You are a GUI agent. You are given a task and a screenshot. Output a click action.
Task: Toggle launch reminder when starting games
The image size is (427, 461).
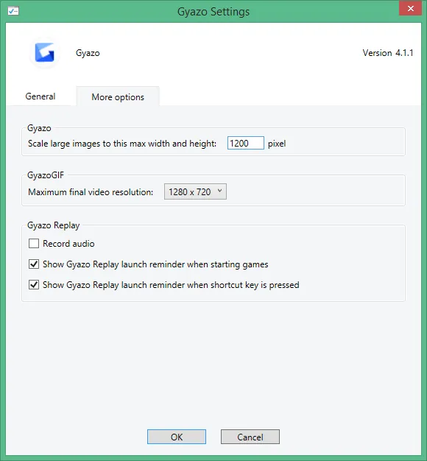pyautogui.click(x=34, y=264)
